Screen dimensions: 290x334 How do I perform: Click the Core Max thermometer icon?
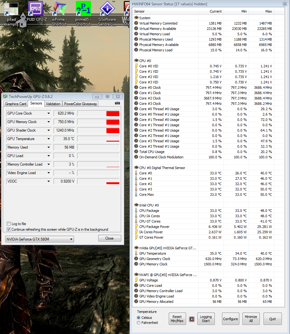point(136,195)
